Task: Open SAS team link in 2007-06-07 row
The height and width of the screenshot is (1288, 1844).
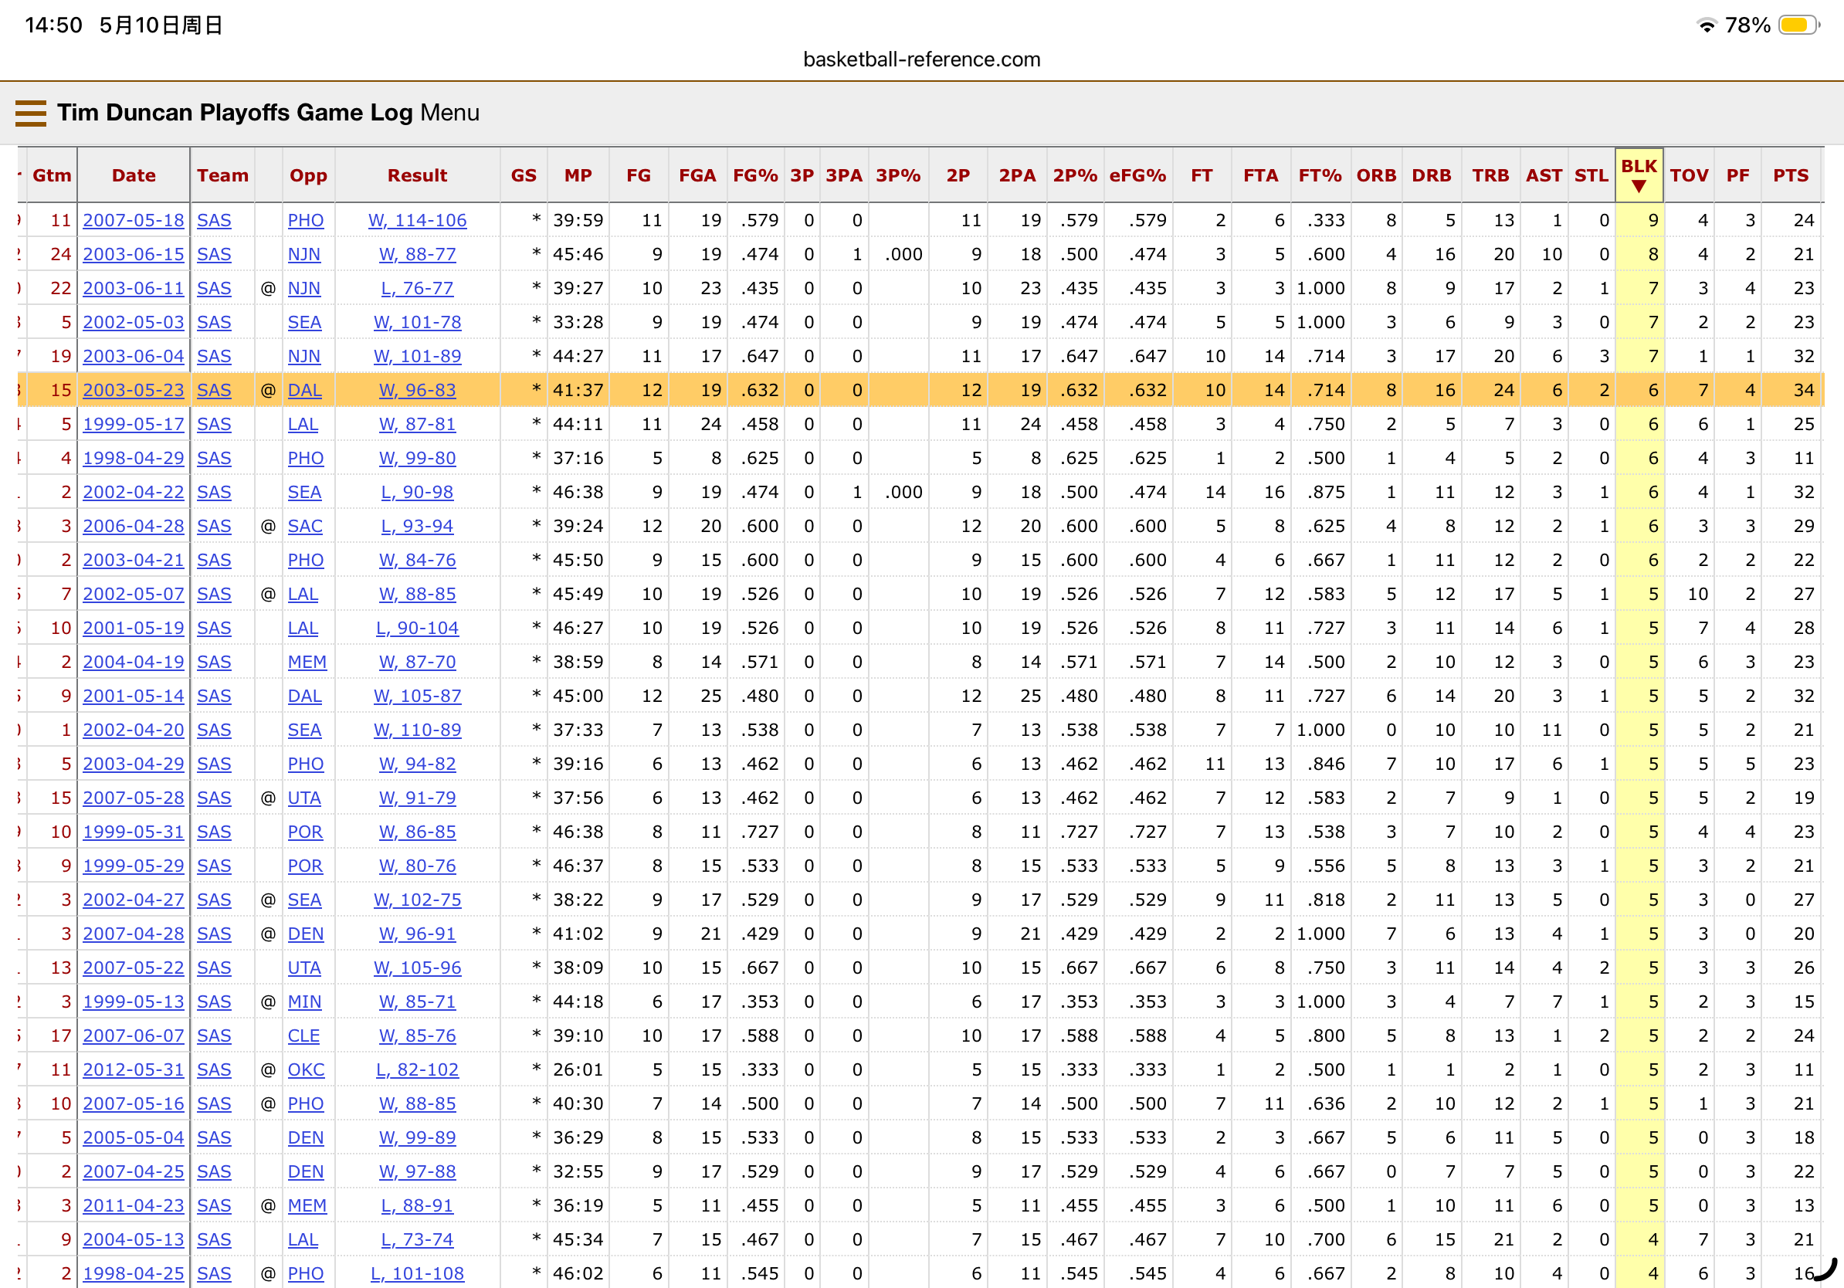Action: click(214, 1035)
